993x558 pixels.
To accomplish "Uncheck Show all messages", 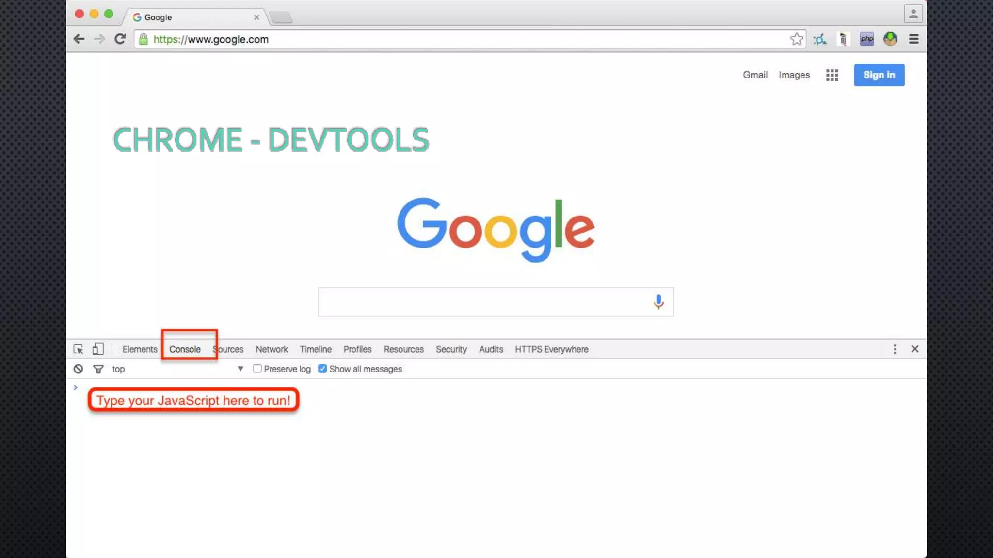I will click(322, 369).
